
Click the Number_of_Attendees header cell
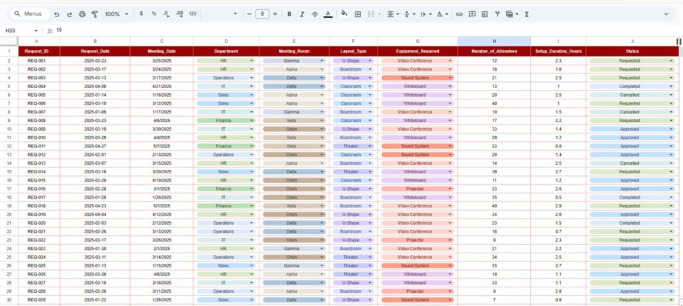[x=494, y=51]
